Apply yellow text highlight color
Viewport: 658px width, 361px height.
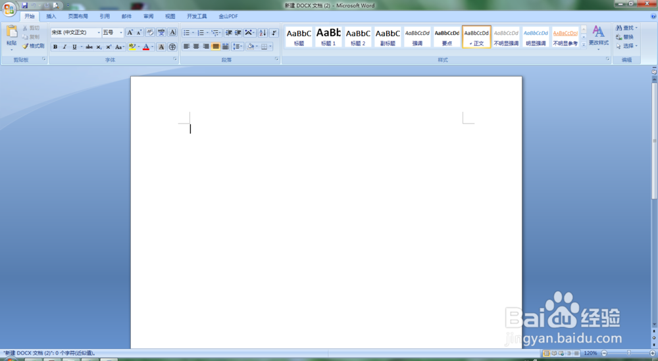[132, 47]
